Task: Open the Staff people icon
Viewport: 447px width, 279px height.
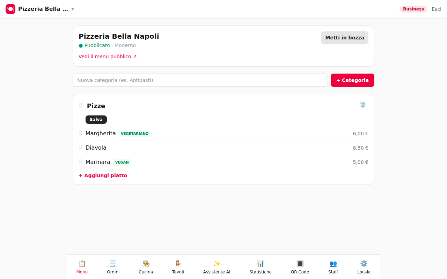Action: [x=333, y=264]
